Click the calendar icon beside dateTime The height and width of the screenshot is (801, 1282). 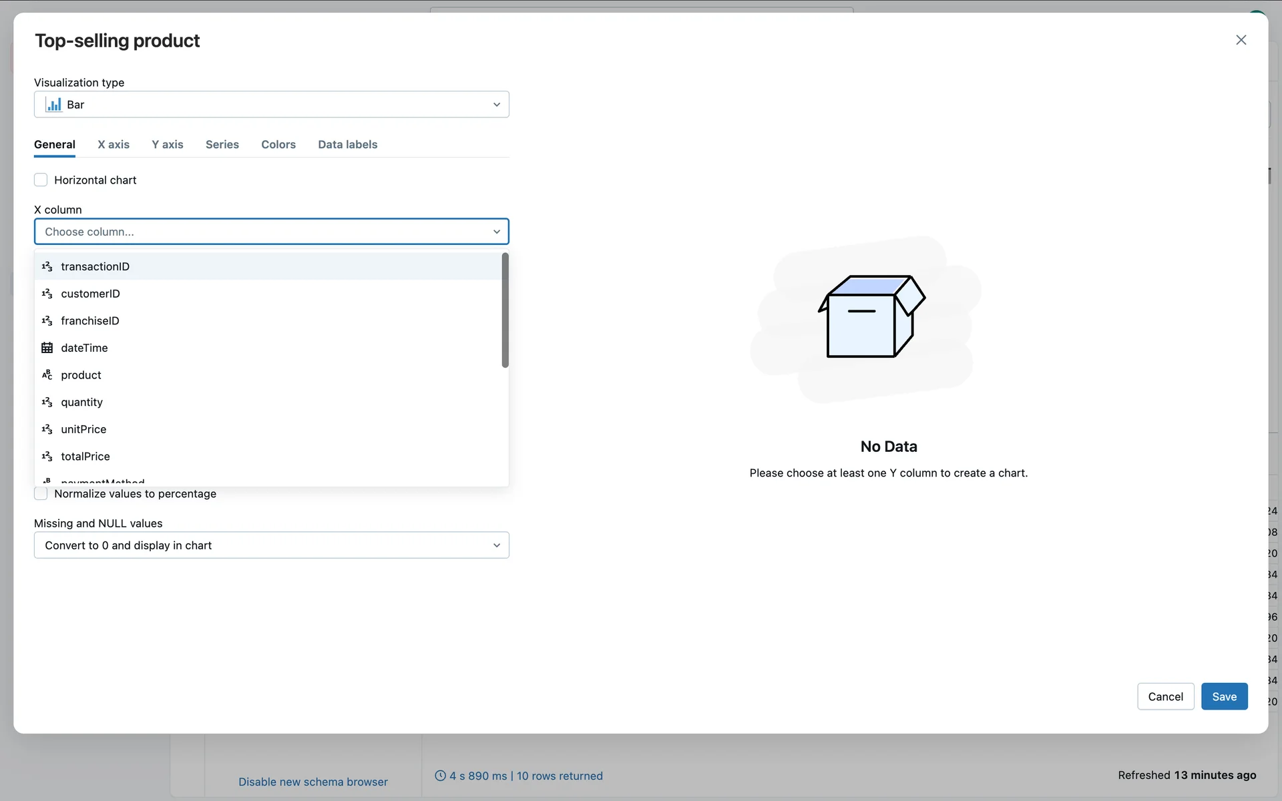[47, 348]
